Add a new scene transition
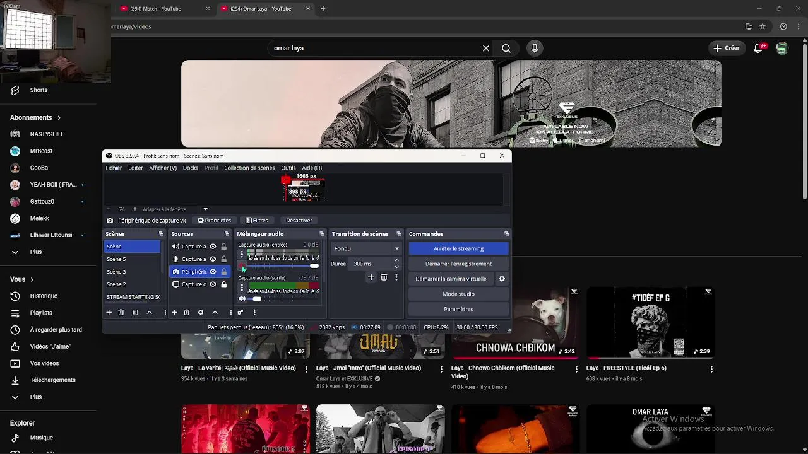The height and width of the screenshot is (454, 808). point(371,277)
